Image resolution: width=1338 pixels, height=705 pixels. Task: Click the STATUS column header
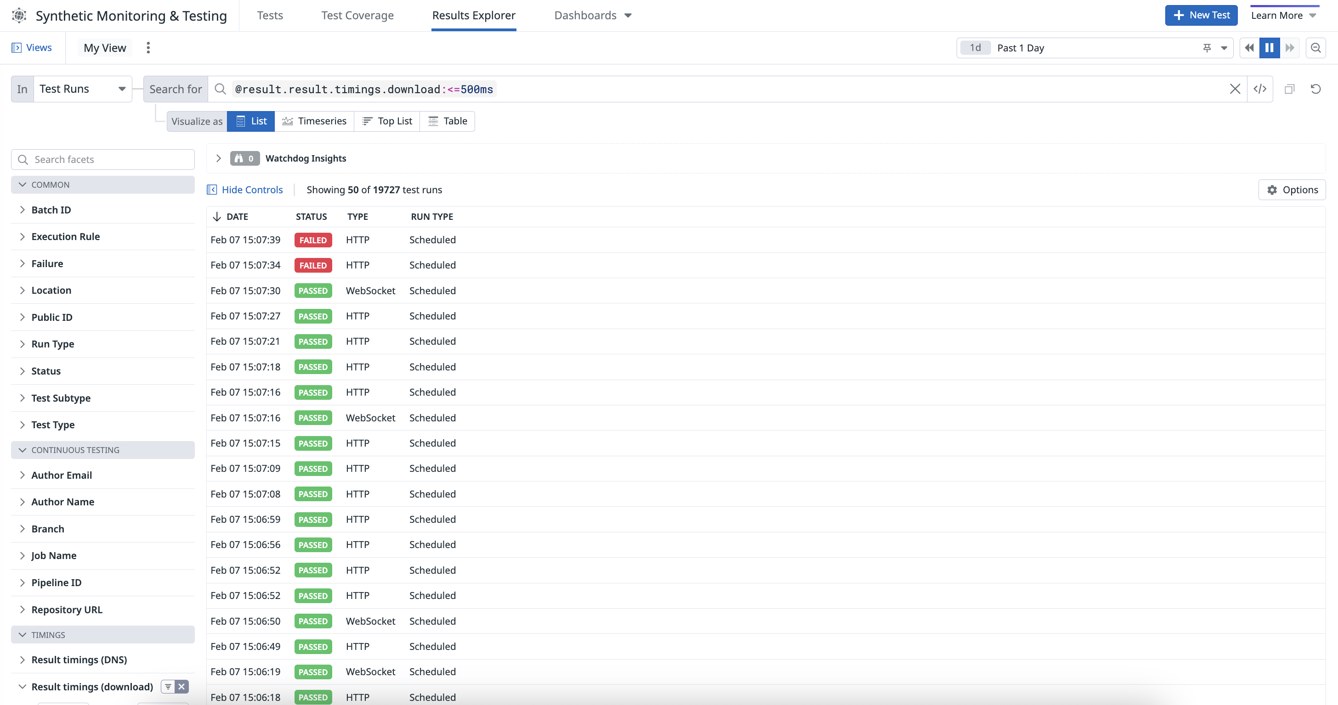point(311,217)
